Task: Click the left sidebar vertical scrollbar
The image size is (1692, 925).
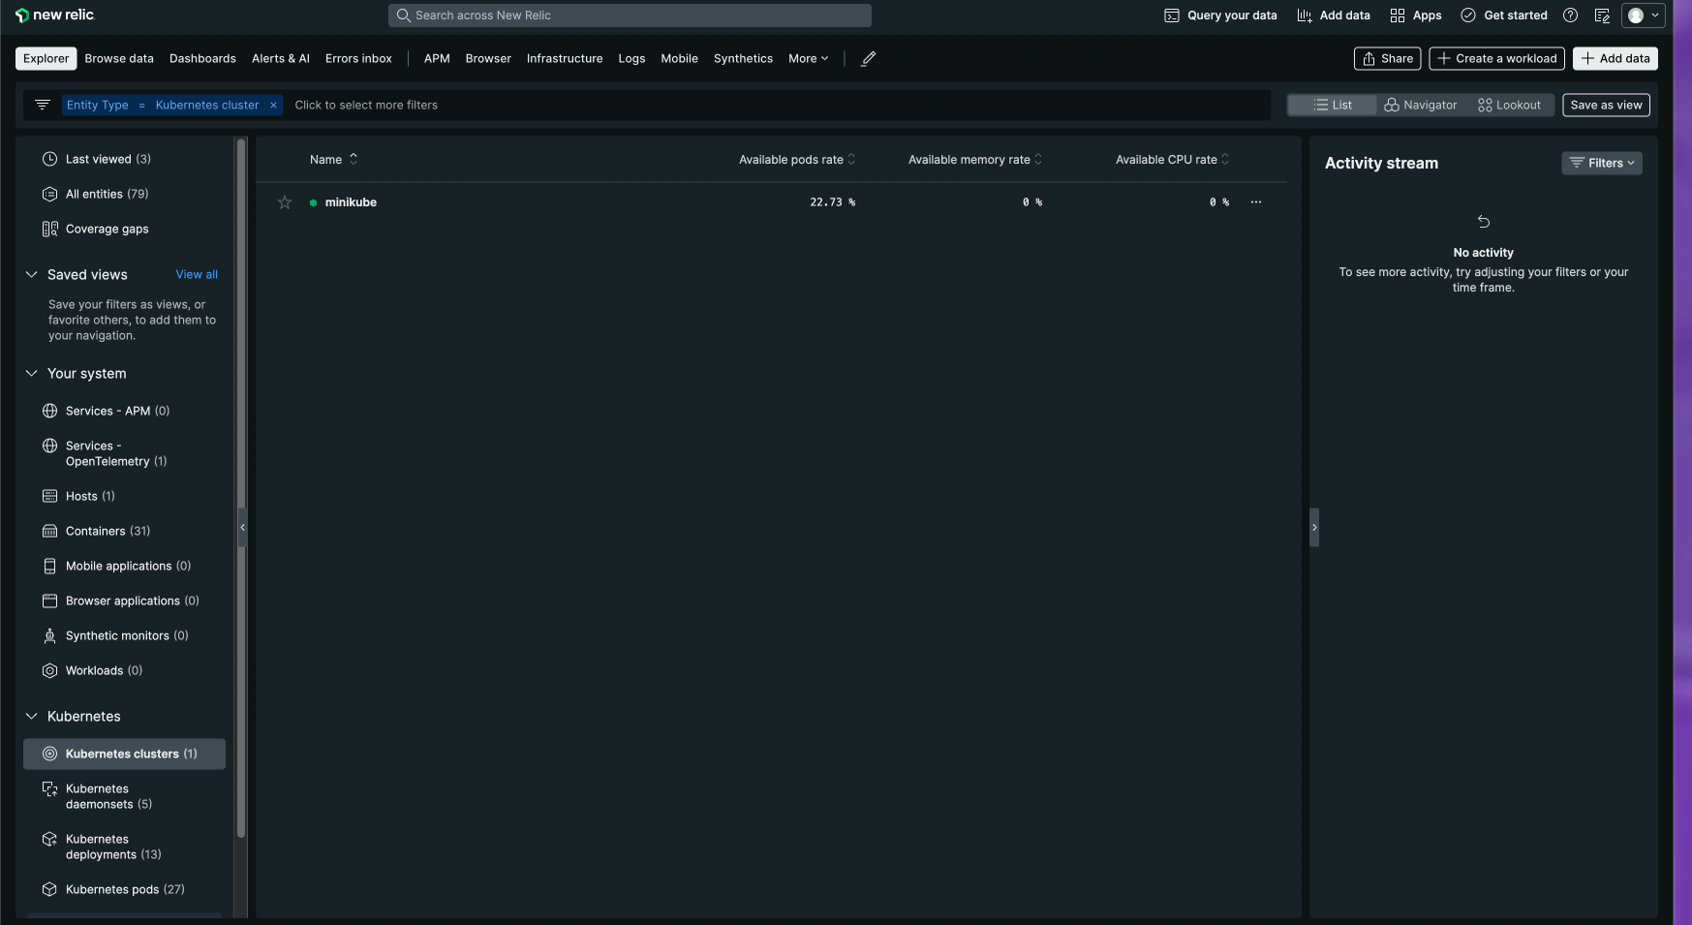Action: tap(241, 488)
